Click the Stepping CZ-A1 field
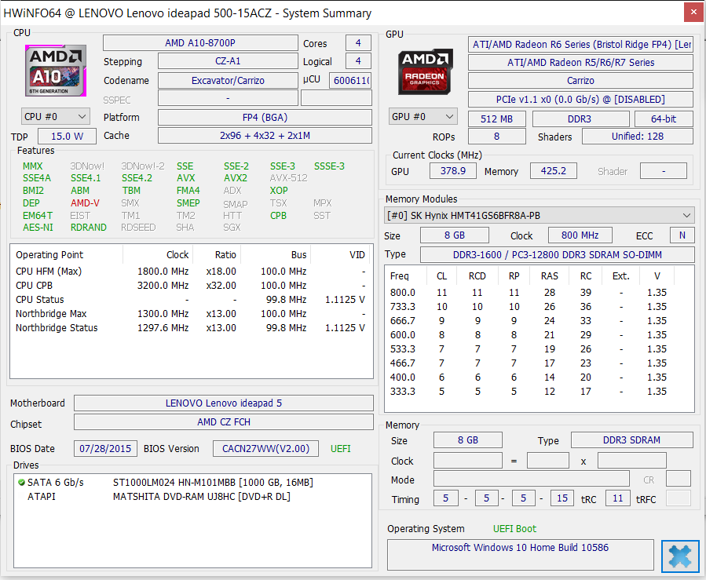Screen dimensions: 706x580 point(228,61)
